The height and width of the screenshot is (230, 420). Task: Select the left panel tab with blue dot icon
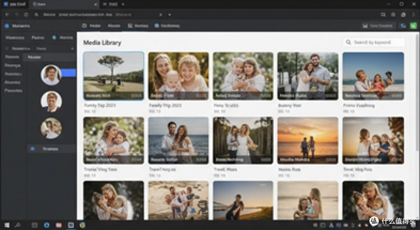pos(62,37)
